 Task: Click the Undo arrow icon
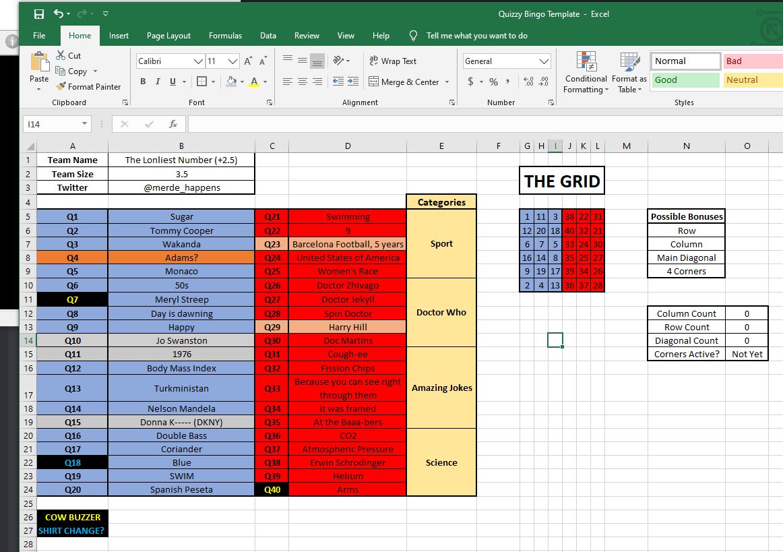tap(59, 13)
